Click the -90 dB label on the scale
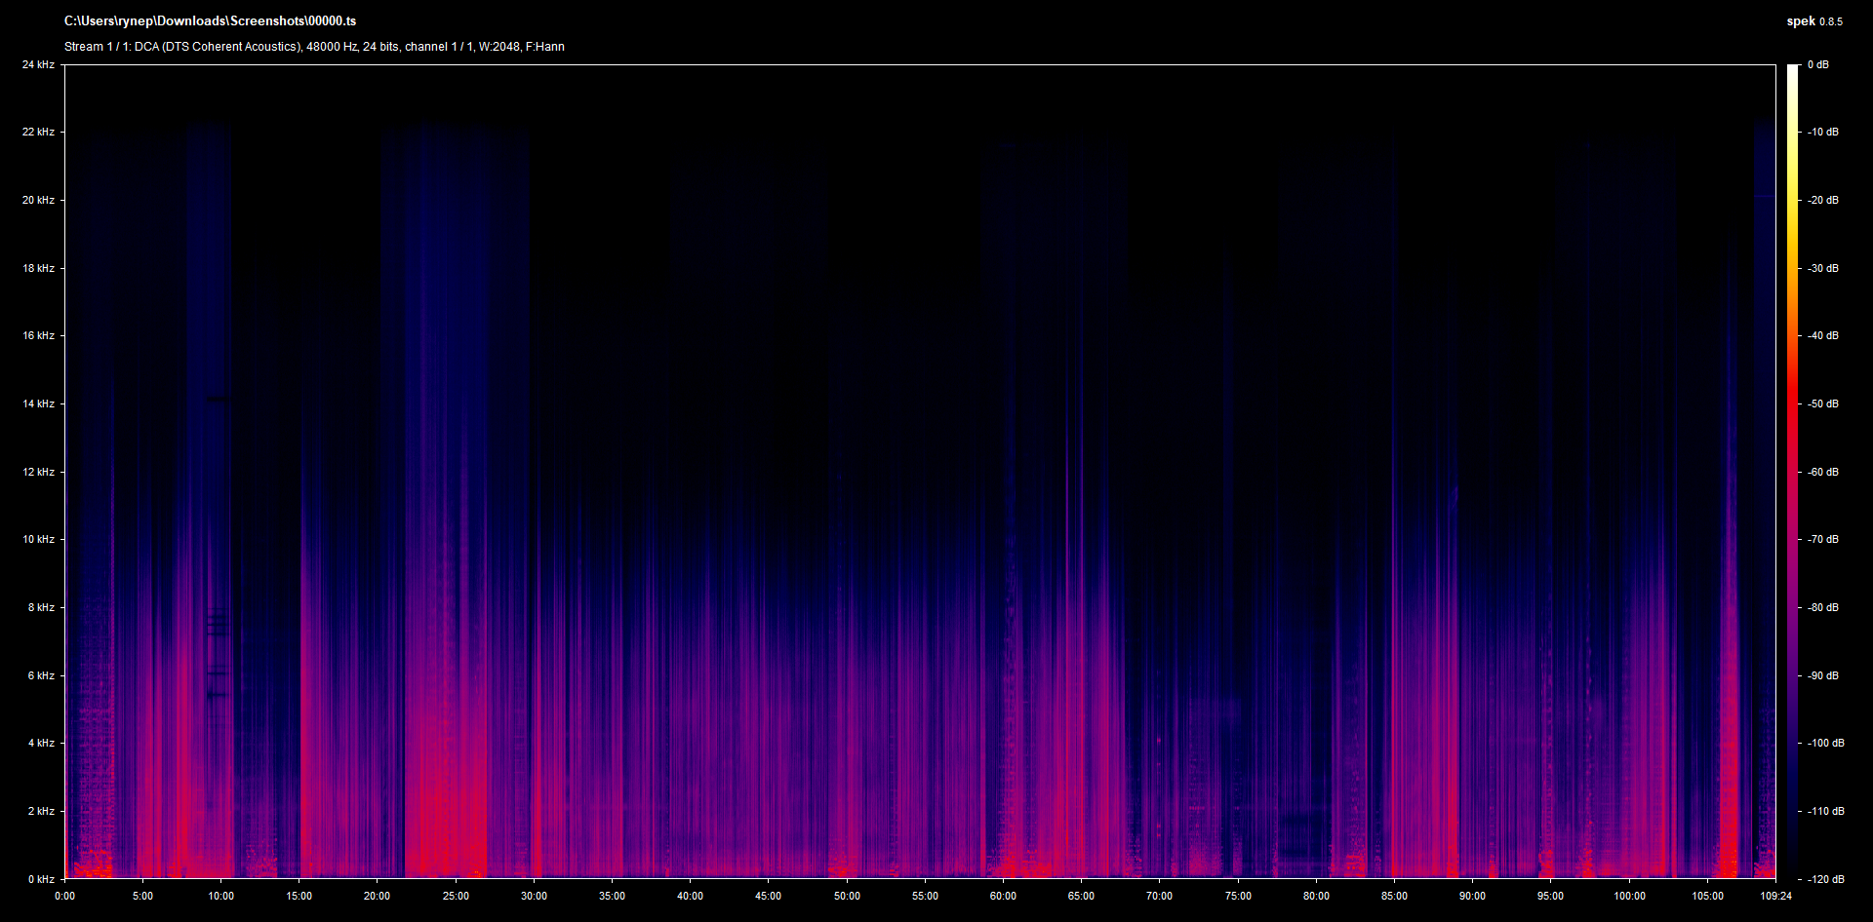 point(1822,675)
